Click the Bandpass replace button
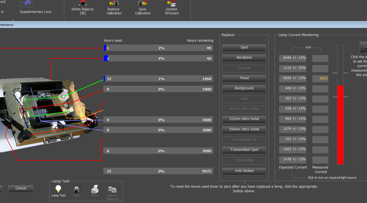This screenshot has height=203, width=367. point(244,58)
